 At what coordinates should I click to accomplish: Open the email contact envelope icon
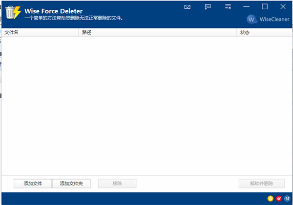point(187,7)
